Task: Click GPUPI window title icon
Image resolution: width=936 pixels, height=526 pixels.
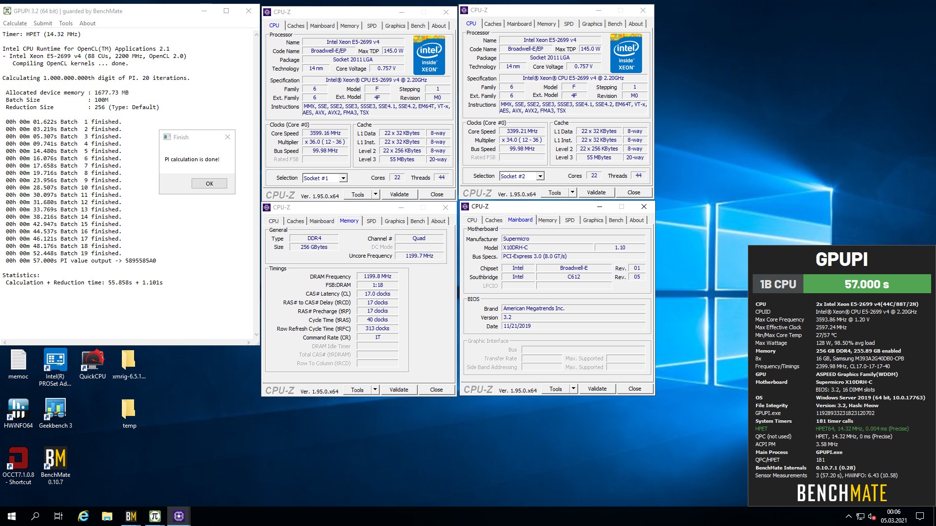Action: [7, 11]
